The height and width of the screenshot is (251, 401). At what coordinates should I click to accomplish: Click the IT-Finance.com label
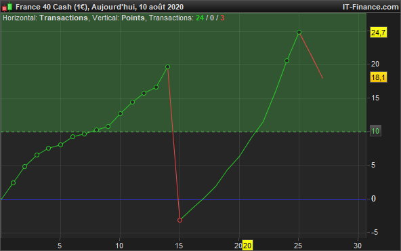click(371, 7)
